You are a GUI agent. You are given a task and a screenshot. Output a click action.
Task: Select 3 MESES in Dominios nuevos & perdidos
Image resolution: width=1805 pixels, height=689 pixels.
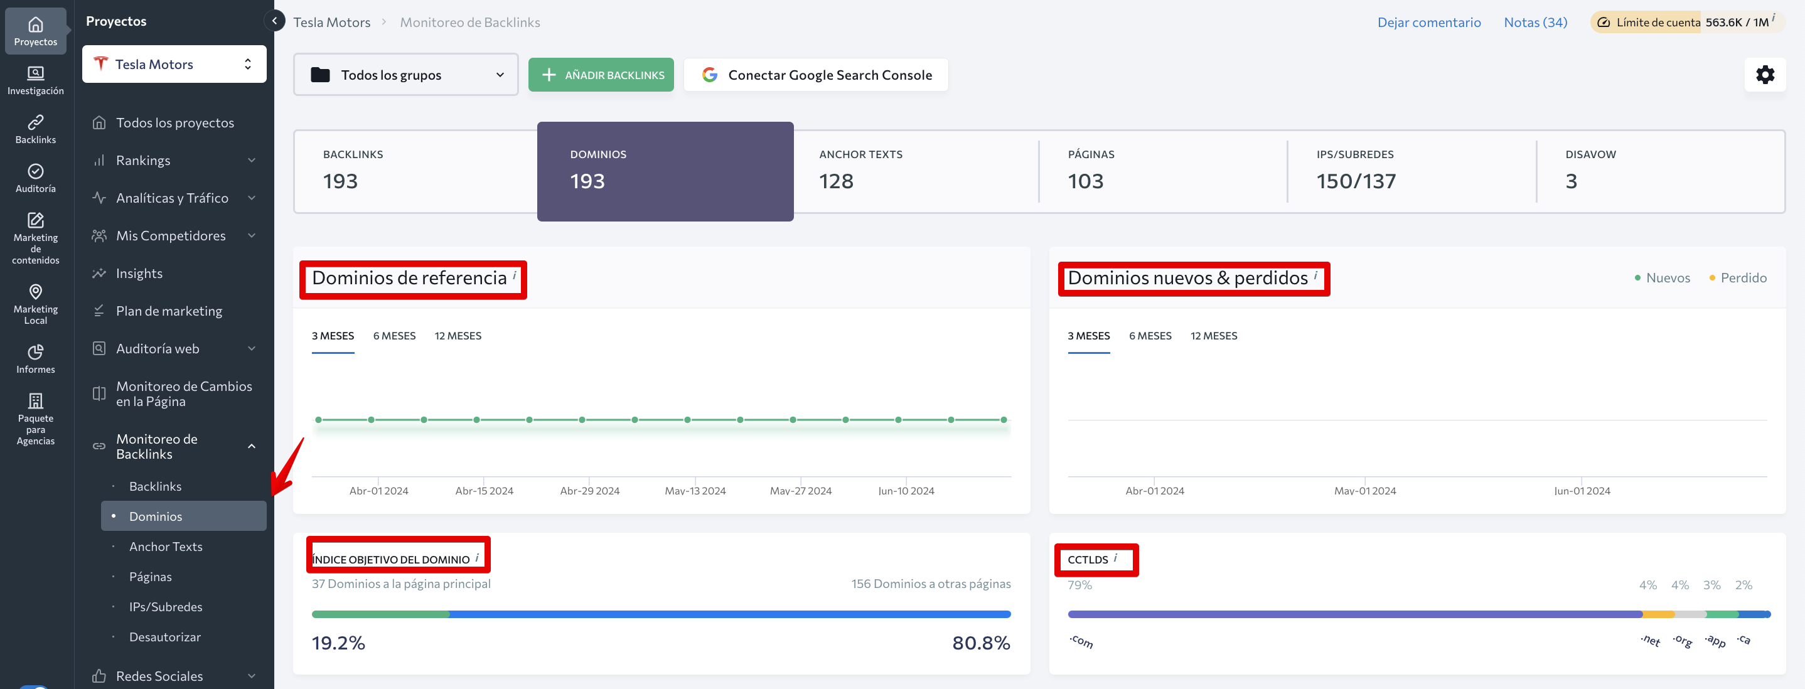coord(1089,336)
